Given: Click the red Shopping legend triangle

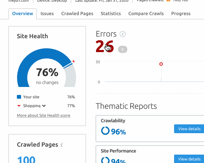Looking at the screenshot, I should click(19, 106).
